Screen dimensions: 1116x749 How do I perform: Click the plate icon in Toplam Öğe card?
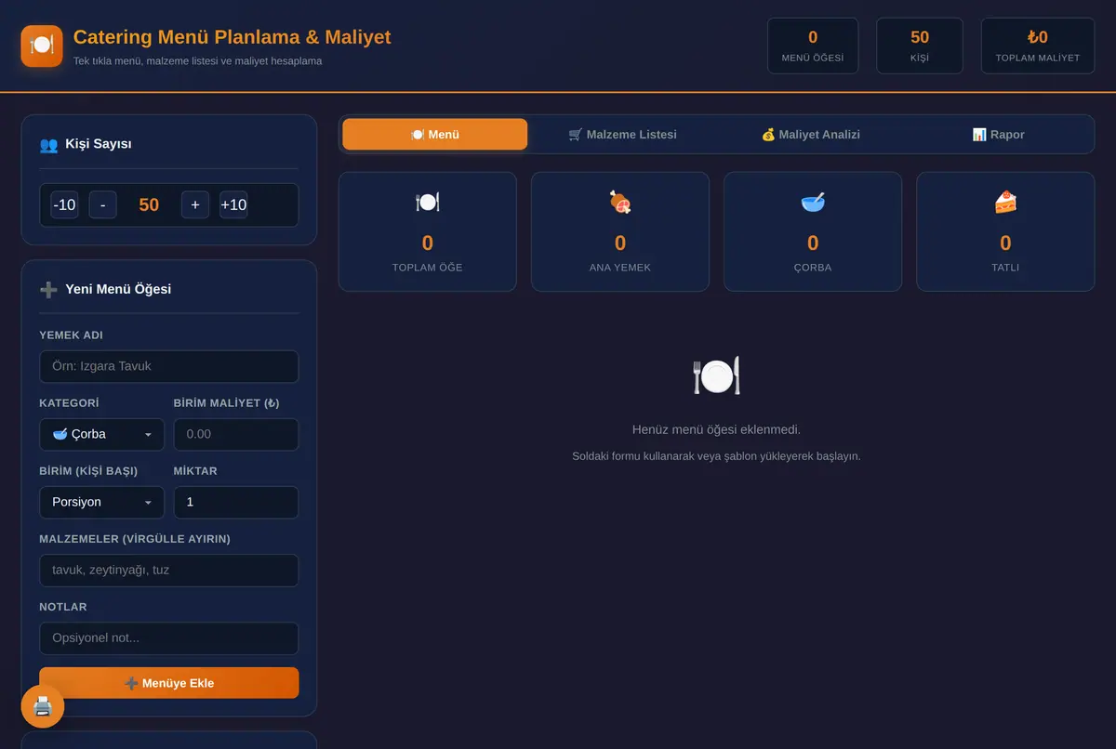(428, 202)
